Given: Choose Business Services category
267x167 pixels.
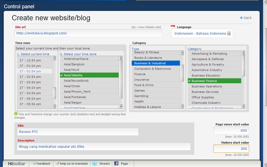Looking at the screenshot, I should [x=214, y=92].
